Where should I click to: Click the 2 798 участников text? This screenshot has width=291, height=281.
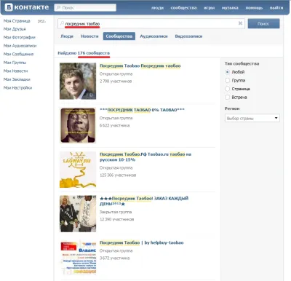point(116,82)
